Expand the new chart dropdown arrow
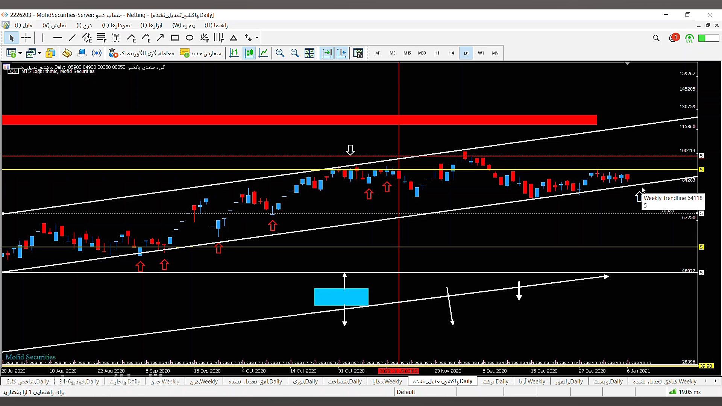Image resolution: width=722 pixels, height=406 pixels. [20, 53]
